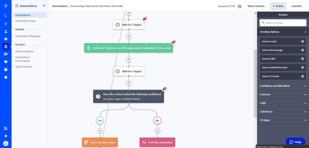309x148 pixels.
Task: Open Automation Messages menu item
Action: tap(28, 36)
